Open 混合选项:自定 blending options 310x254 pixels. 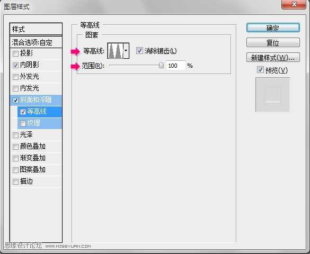point(36,42)
